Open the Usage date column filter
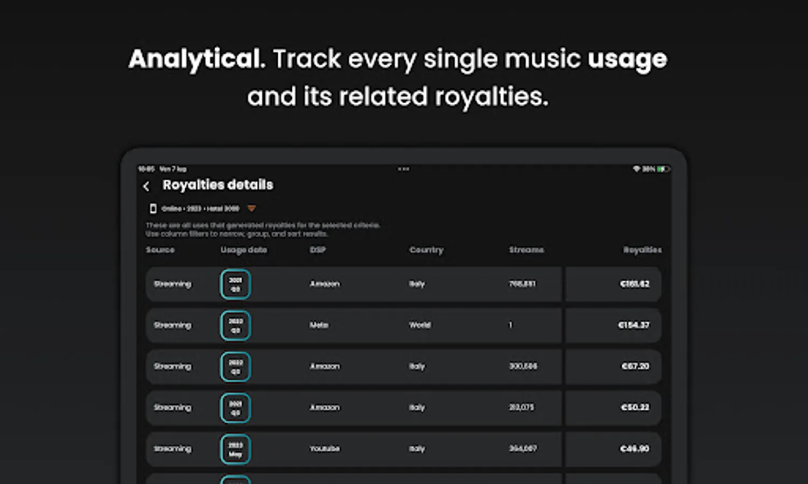Screen dimensions: 808x484 243,250
